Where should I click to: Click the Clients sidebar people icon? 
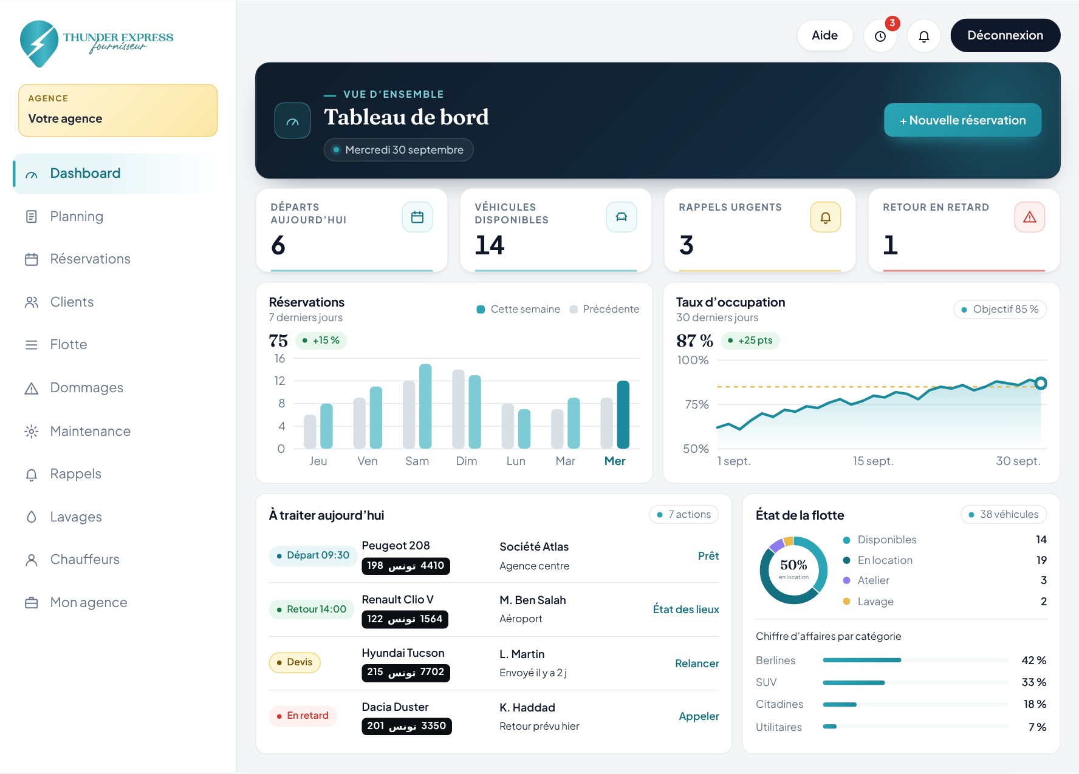[x=32, y=302]
